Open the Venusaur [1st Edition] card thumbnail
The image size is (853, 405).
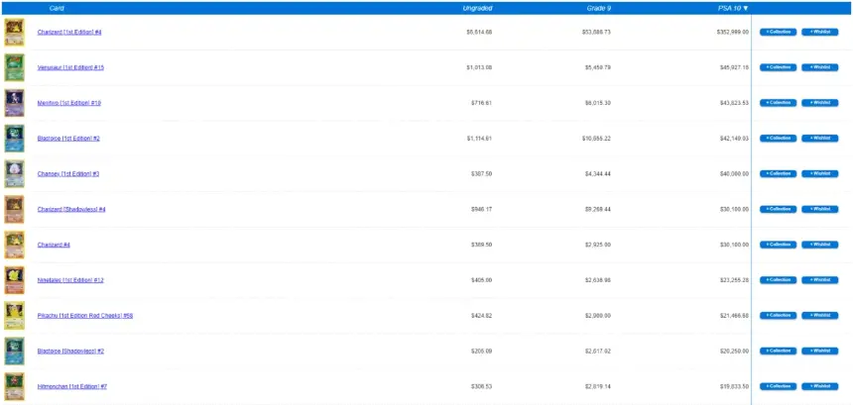click(14, 67)
